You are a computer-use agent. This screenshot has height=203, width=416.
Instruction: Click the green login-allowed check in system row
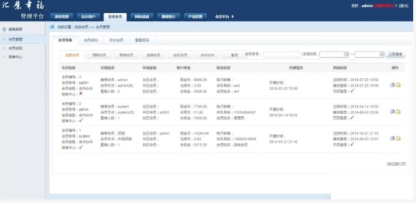352,144
